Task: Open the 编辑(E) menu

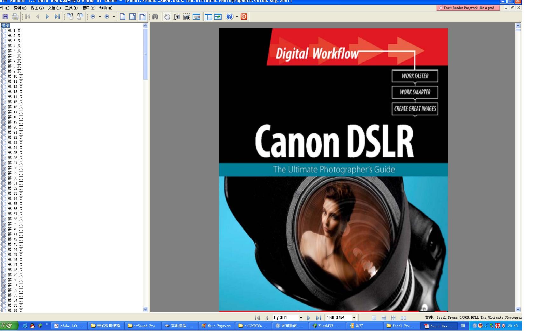Action: pos(20,8)
